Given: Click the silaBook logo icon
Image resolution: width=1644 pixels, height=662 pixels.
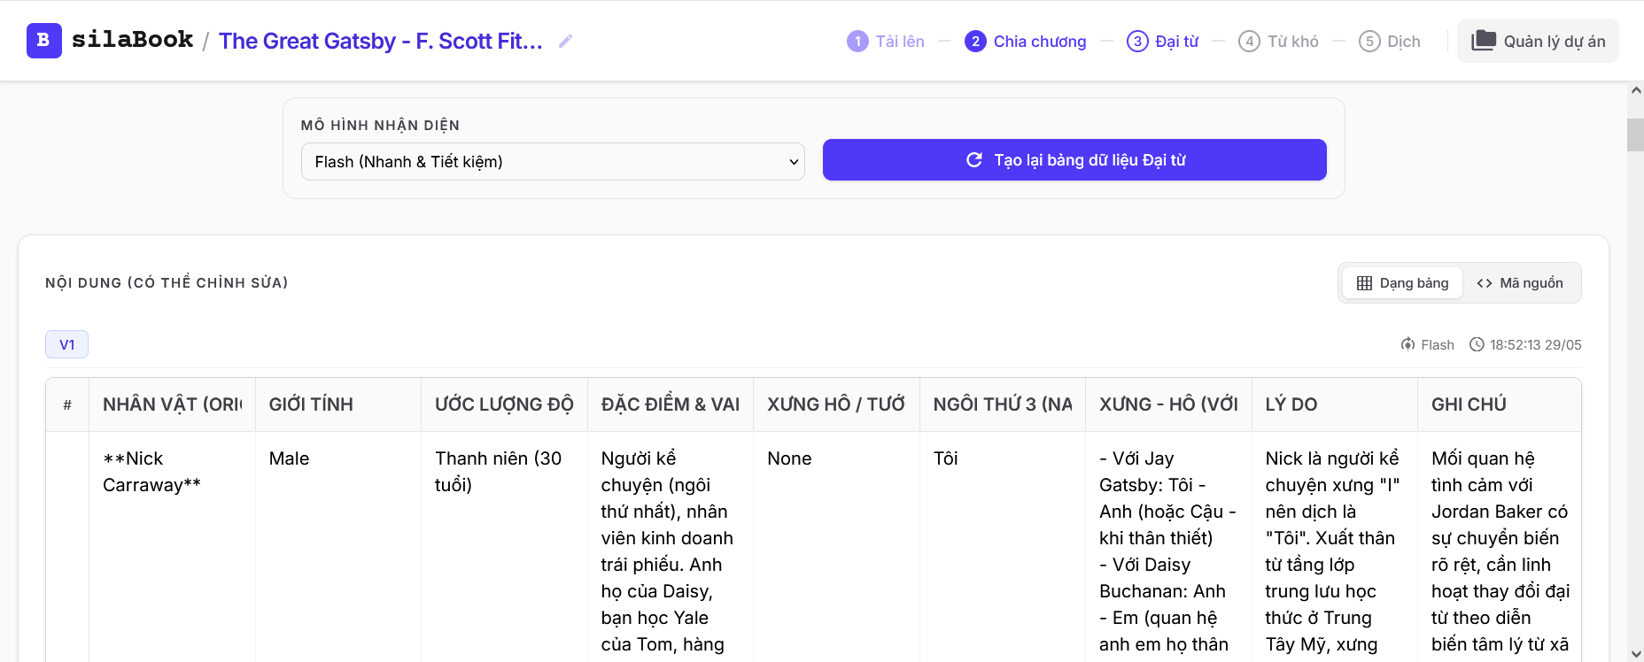Looking at the screenshot, I should (43, 41).
